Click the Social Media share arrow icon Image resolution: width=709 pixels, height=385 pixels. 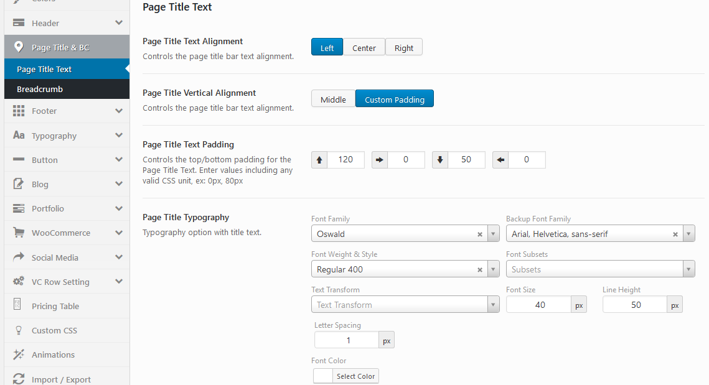click(19, 257)
